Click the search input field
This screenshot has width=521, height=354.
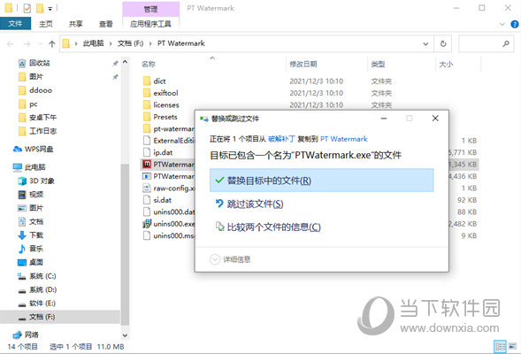click(x=487, y=43)
